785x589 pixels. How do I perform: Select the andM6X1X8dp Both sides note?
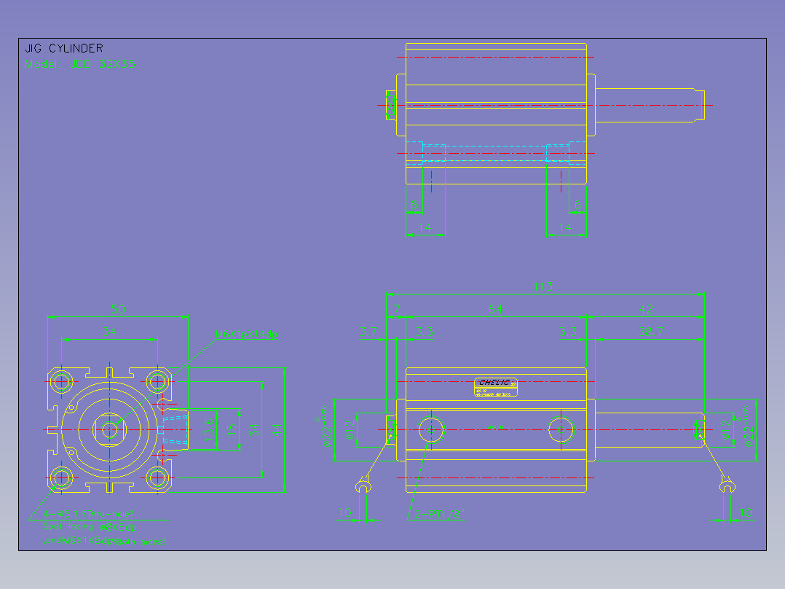[105, 541]
